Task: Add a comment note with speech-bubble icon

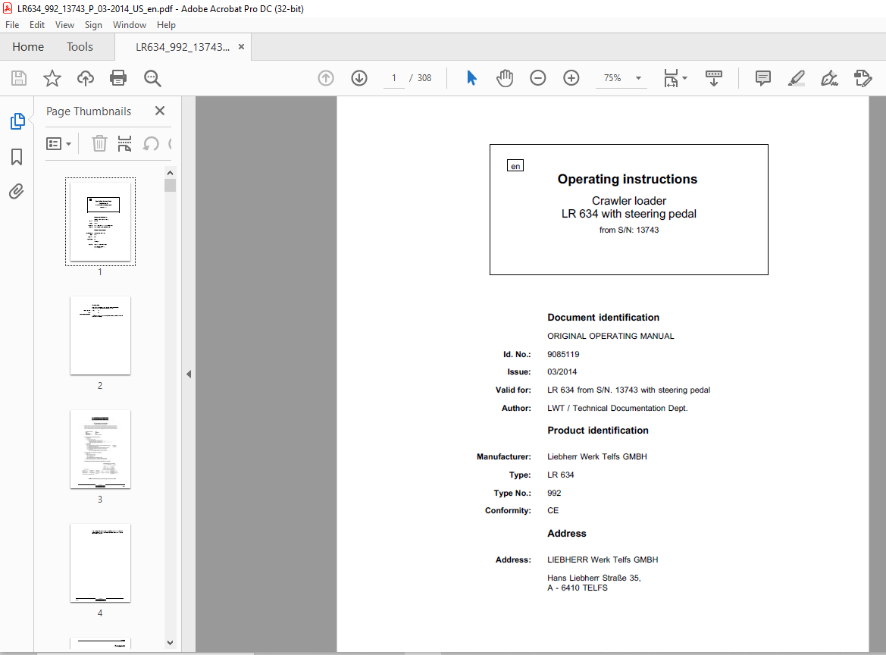Action: click(762, 78)
